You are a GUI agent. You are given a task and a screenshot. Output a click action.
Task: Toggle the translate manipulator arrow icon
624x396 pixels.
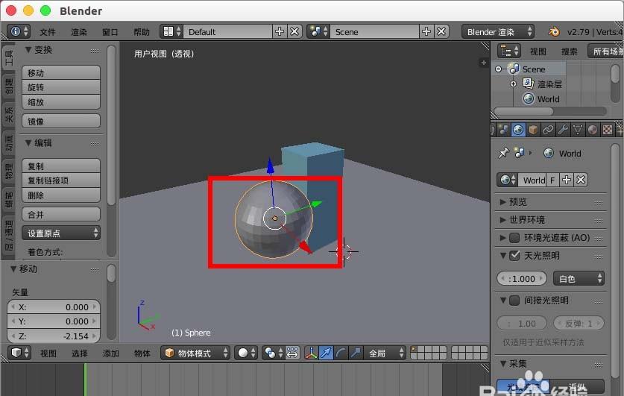tap(326, 353)
